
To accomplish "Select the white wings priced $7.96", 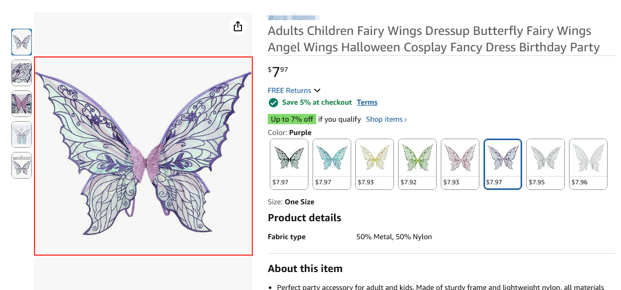I will (x=588, y=164).
